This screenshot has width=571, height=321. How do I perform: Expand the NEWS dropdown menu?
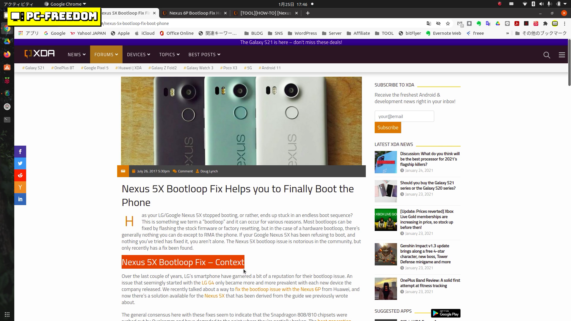pyautogui.click(x=76, y=54)
